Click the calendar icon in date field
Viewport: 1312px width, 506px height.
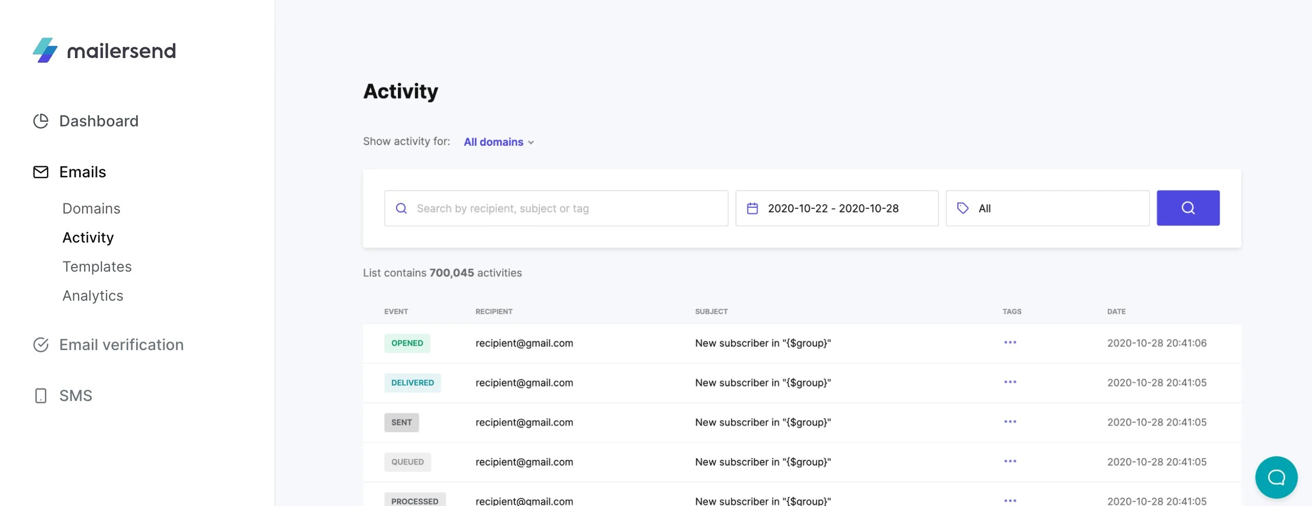tap(752, 208)
